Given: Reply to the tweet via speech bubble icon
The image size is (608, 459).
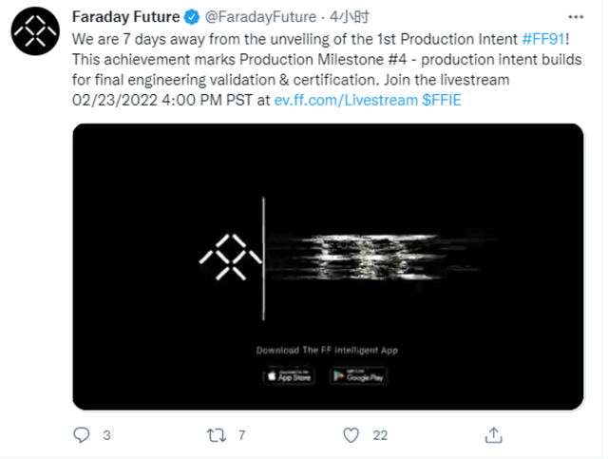Looking at the screenshot, I should point(83,435).
